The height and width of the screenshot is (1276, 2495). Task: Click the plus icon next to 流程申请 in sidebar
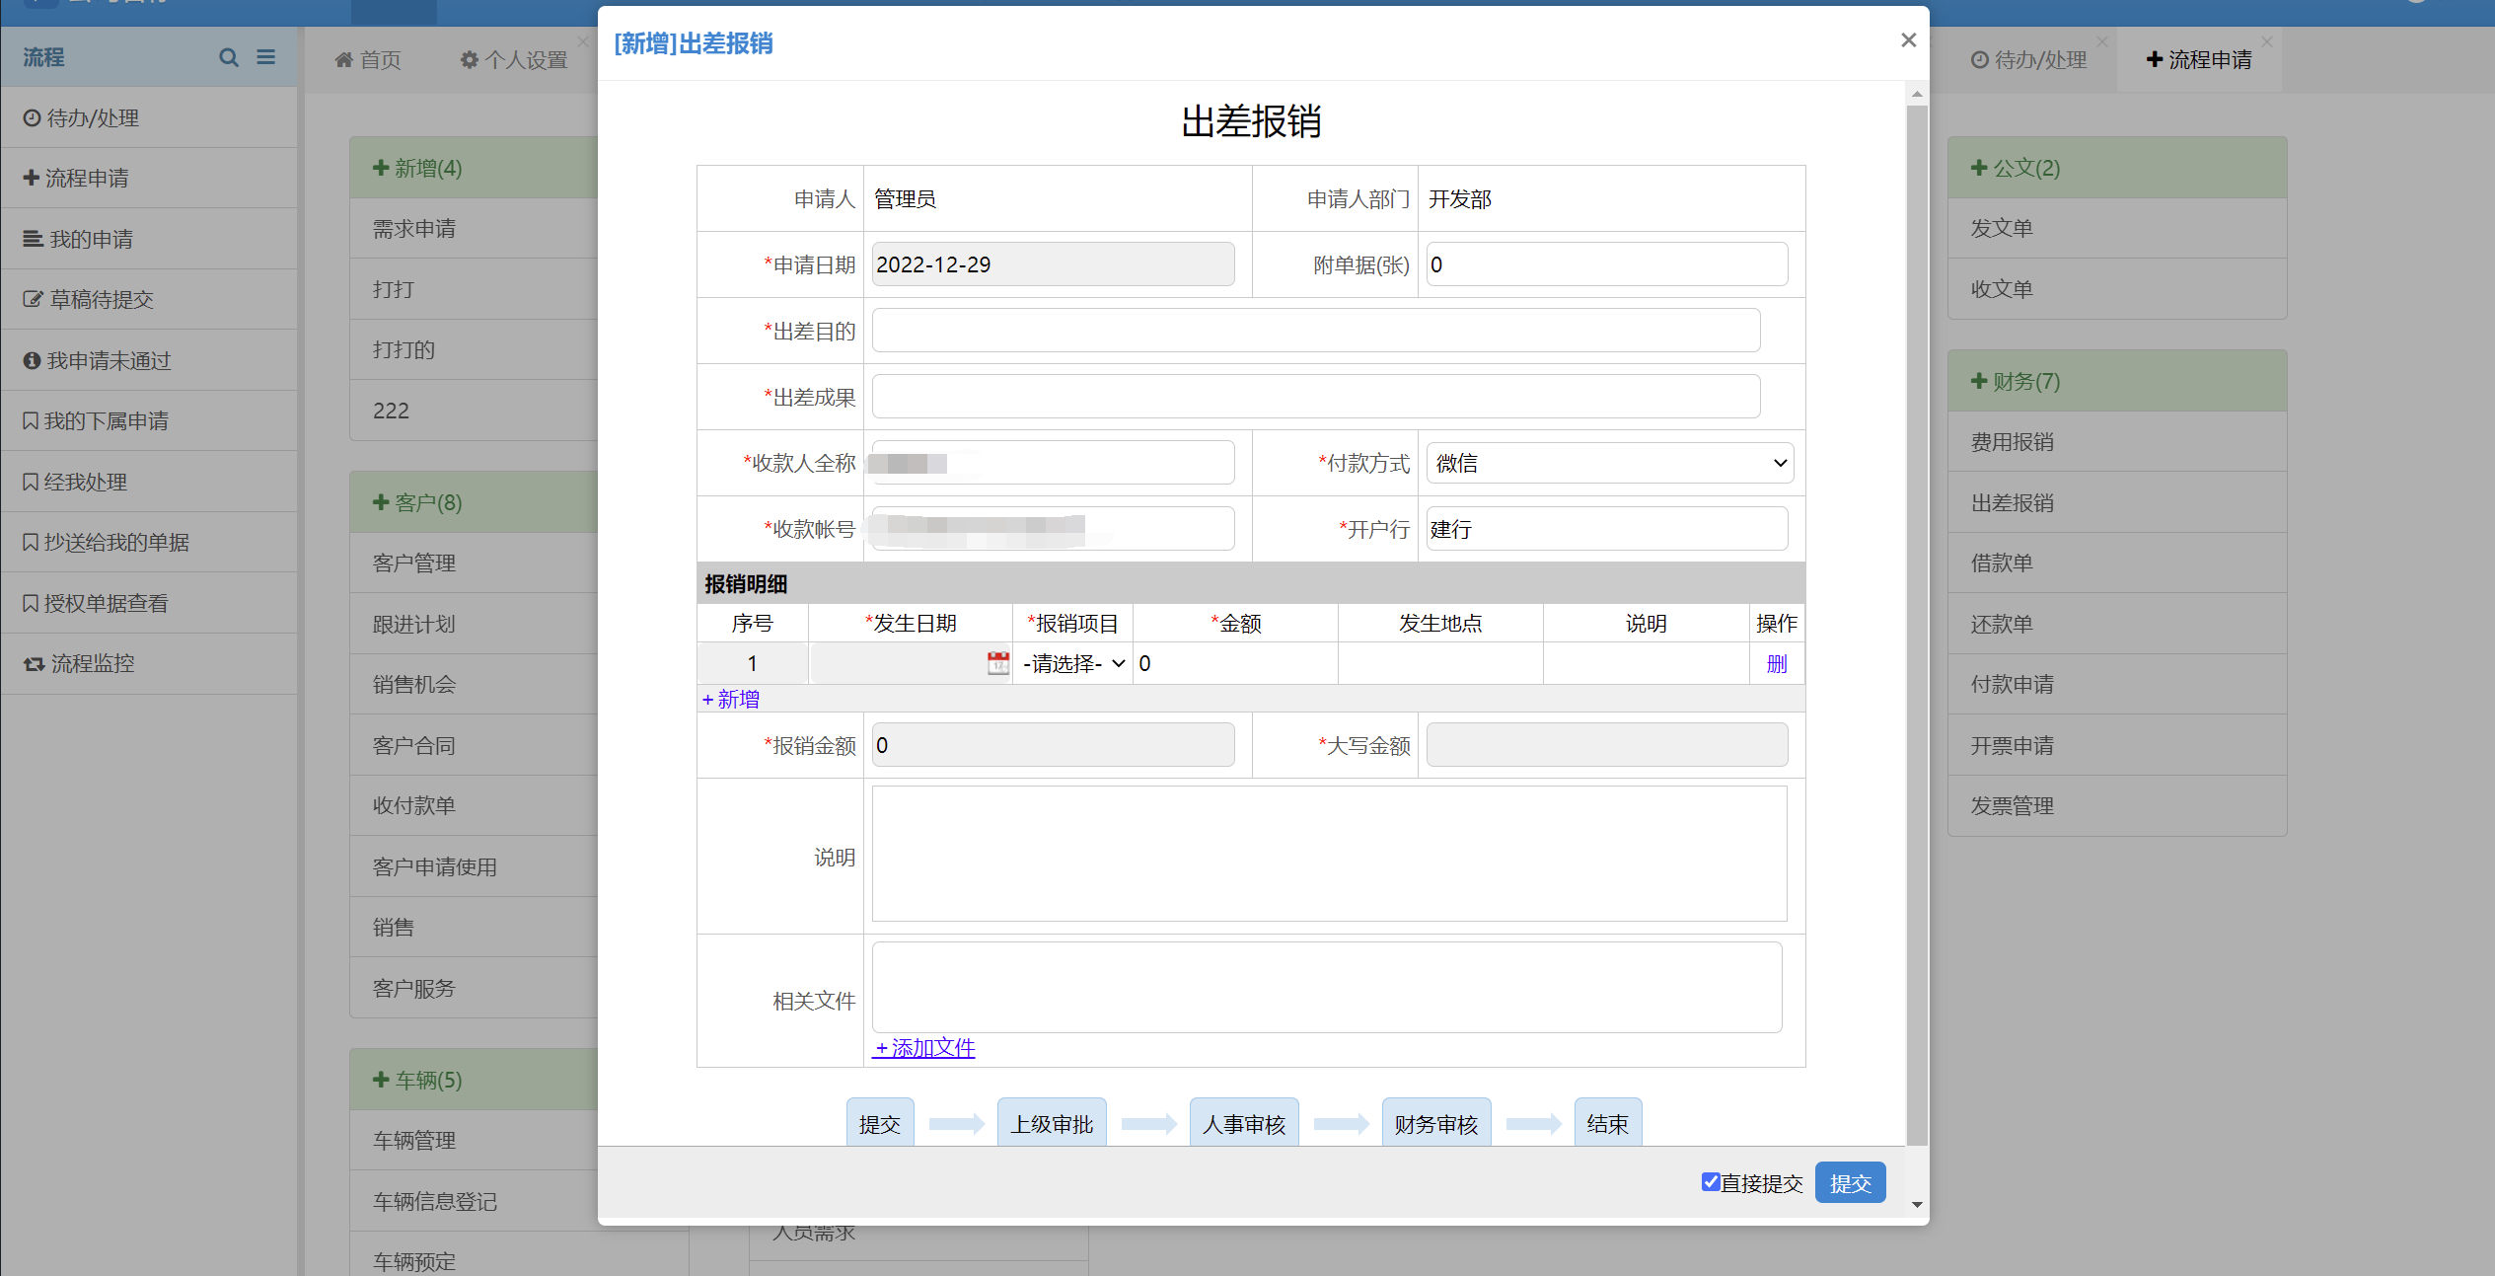32,179
